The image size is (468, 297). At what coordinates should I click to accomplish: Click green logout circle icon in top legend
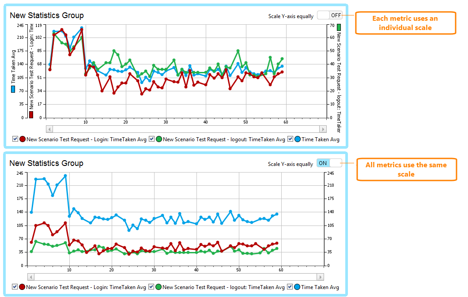pyautogui.click(x=159, y=139)
